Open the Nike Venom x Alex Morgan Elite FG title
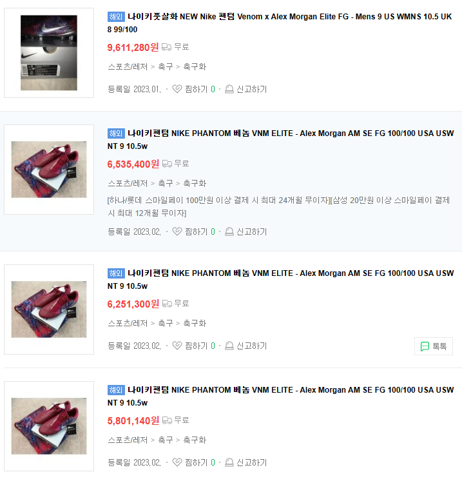The width and height of the screenshot is (462, 481). (x=280, y=23)
